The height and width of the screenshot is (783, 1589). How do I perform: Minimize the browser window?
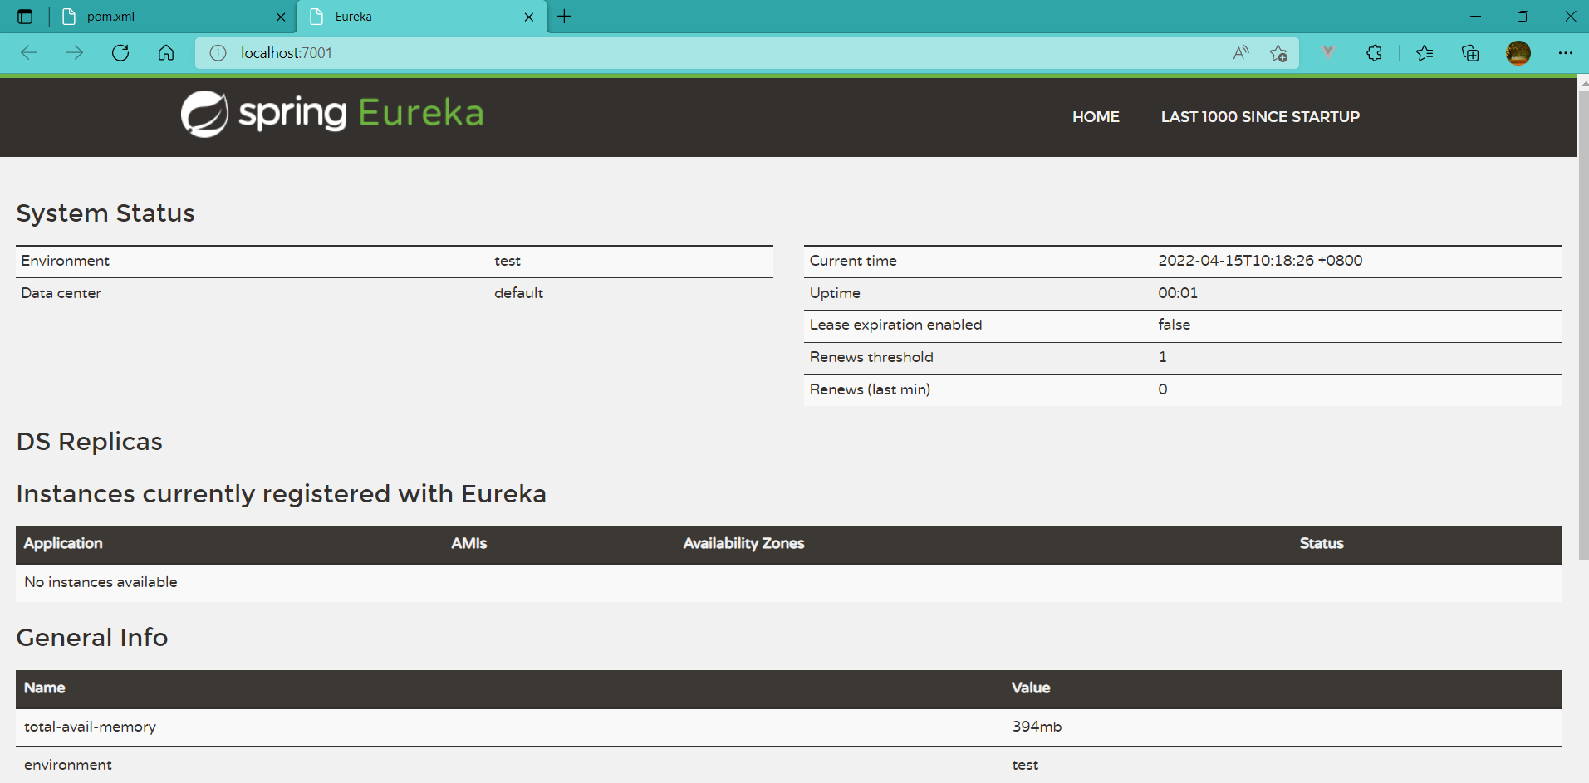click(1475, 17)
